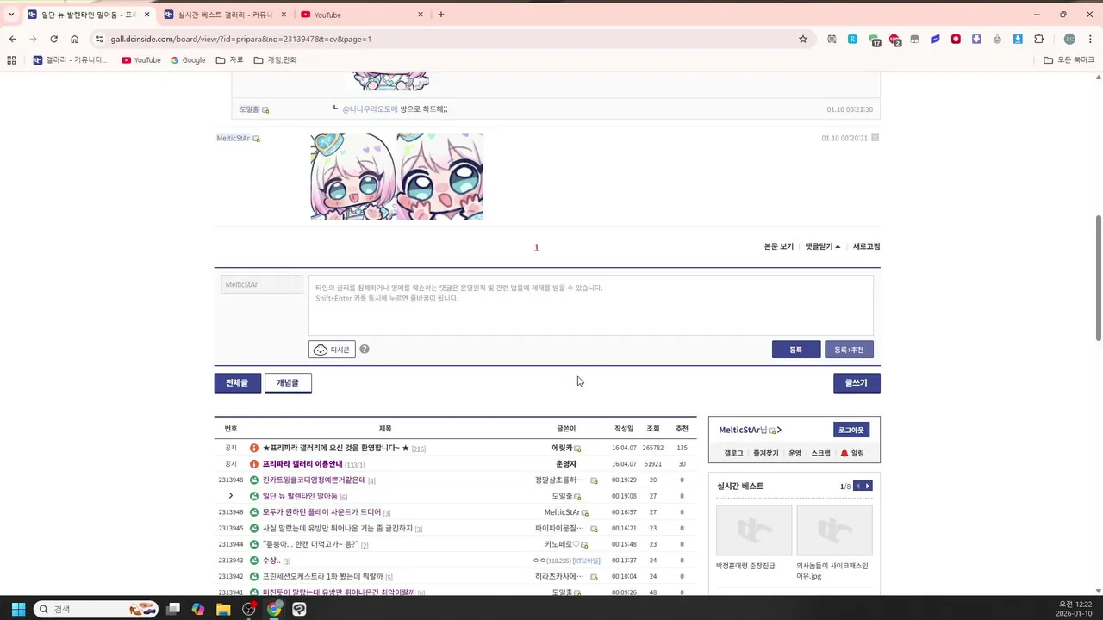Switch to the 실시간 베스트 갤러리 tab

225,15
